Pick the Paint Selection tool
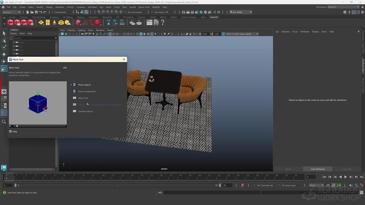 [x=4, y=47]
